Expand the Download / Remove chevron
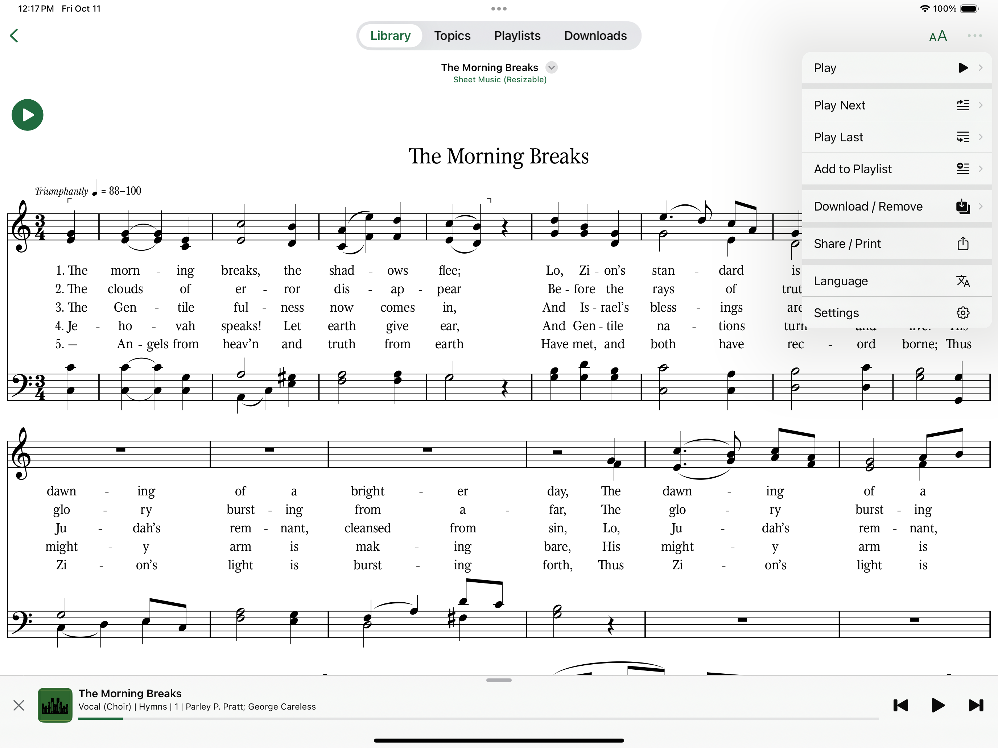Viewport: 998px width, 748px height. [x=980, y=207]
